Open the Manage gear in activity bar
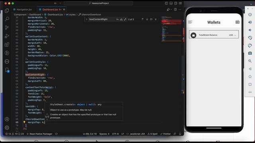Image resolution: width=255 pixels, height=143 pixels. pyautogui.click(x=7, y=128)
